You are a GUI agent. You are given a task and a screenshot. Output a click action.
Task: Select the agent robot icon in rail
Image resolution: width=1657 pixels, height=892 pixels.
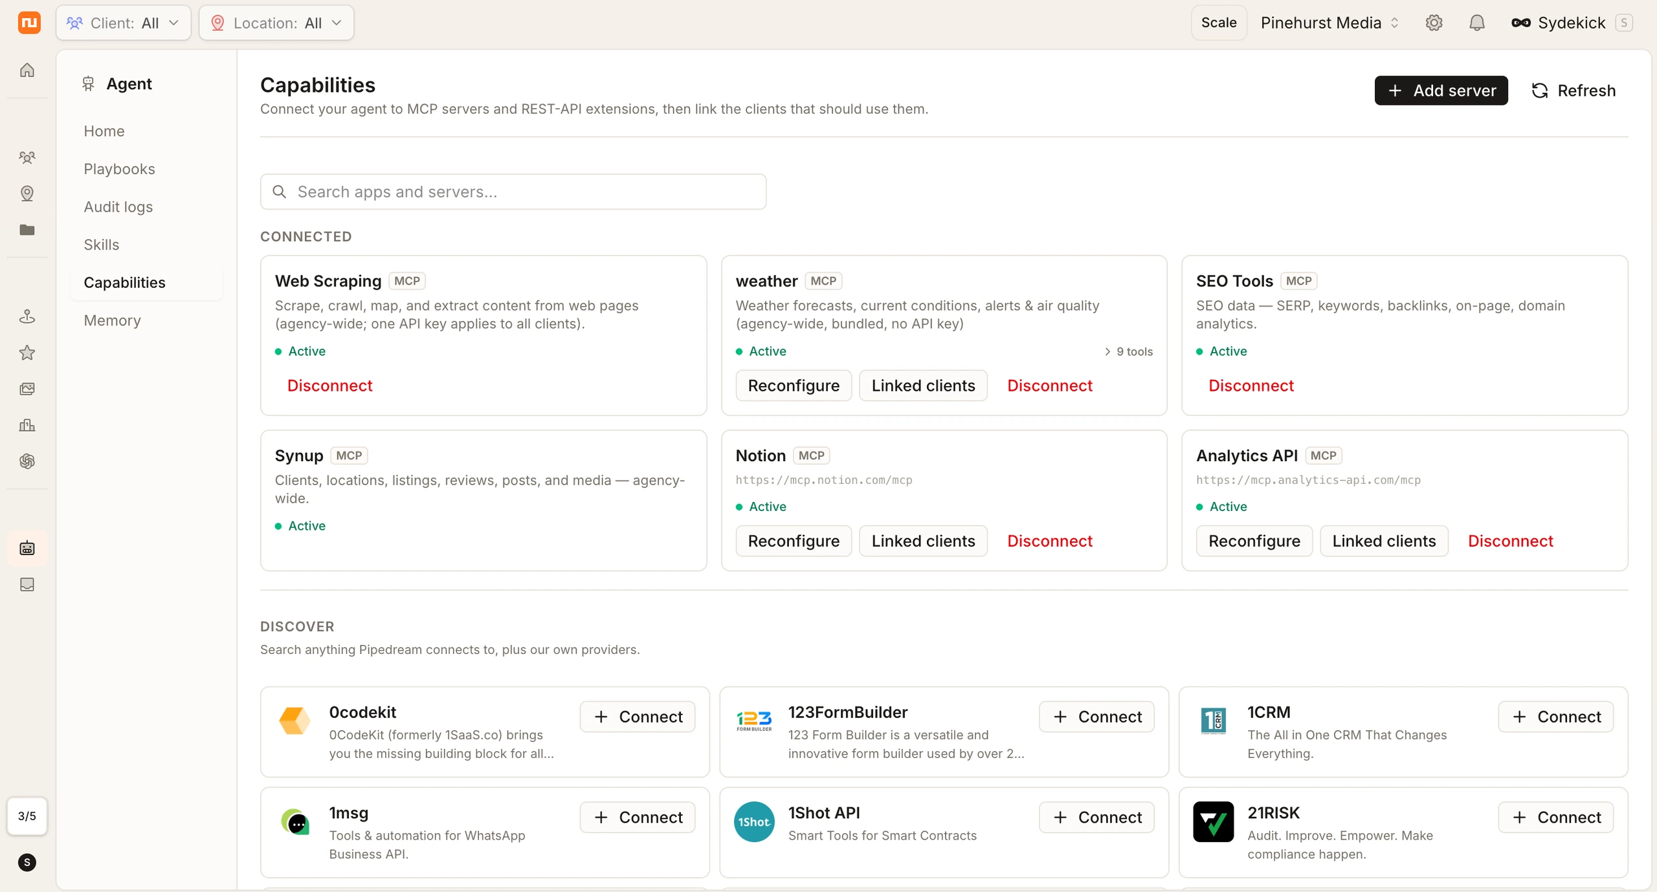[x=27, y=549]
